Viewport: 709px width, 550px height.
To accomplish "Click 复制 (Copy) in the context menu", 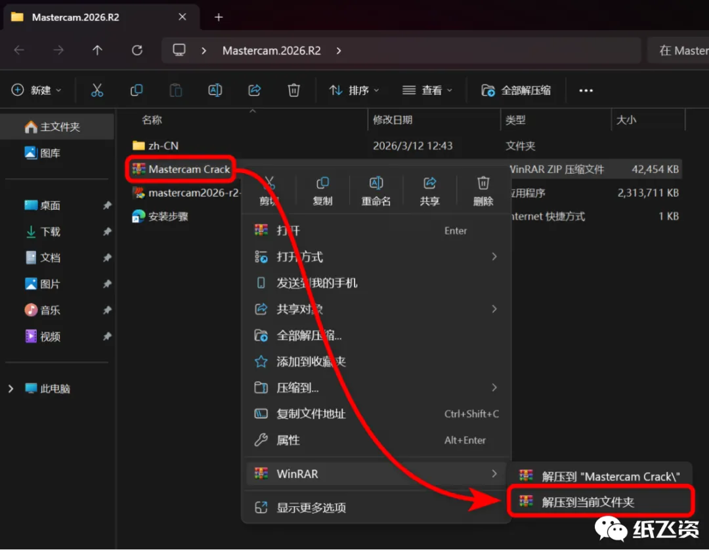I will (x=322, y=191).
